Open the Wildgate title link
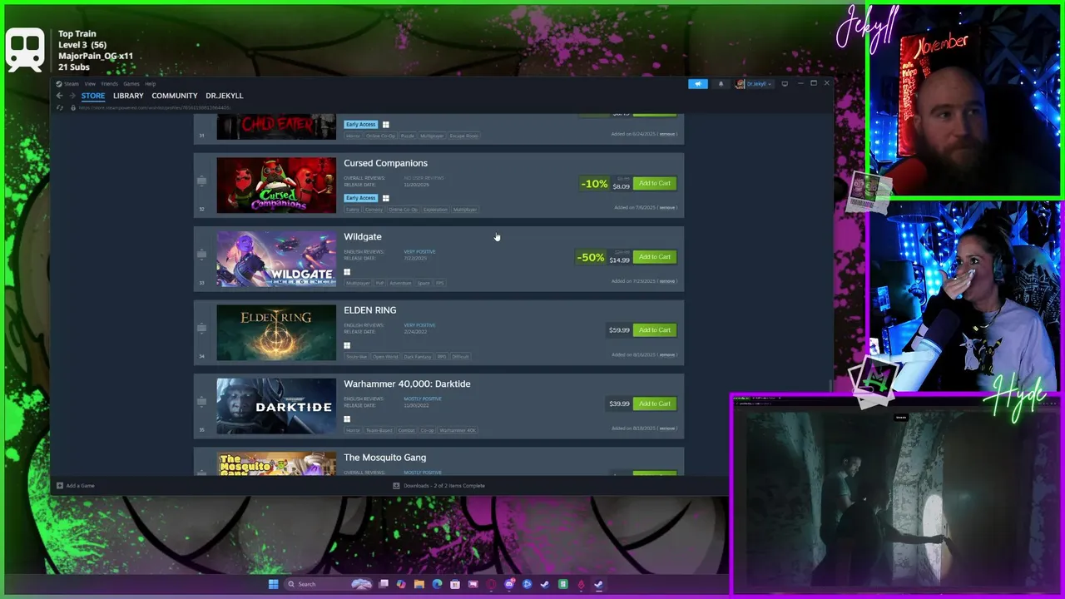 [x=363, y=237]
